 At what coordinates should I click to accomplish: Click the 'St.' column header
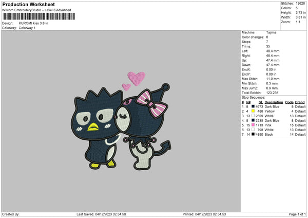261,102
